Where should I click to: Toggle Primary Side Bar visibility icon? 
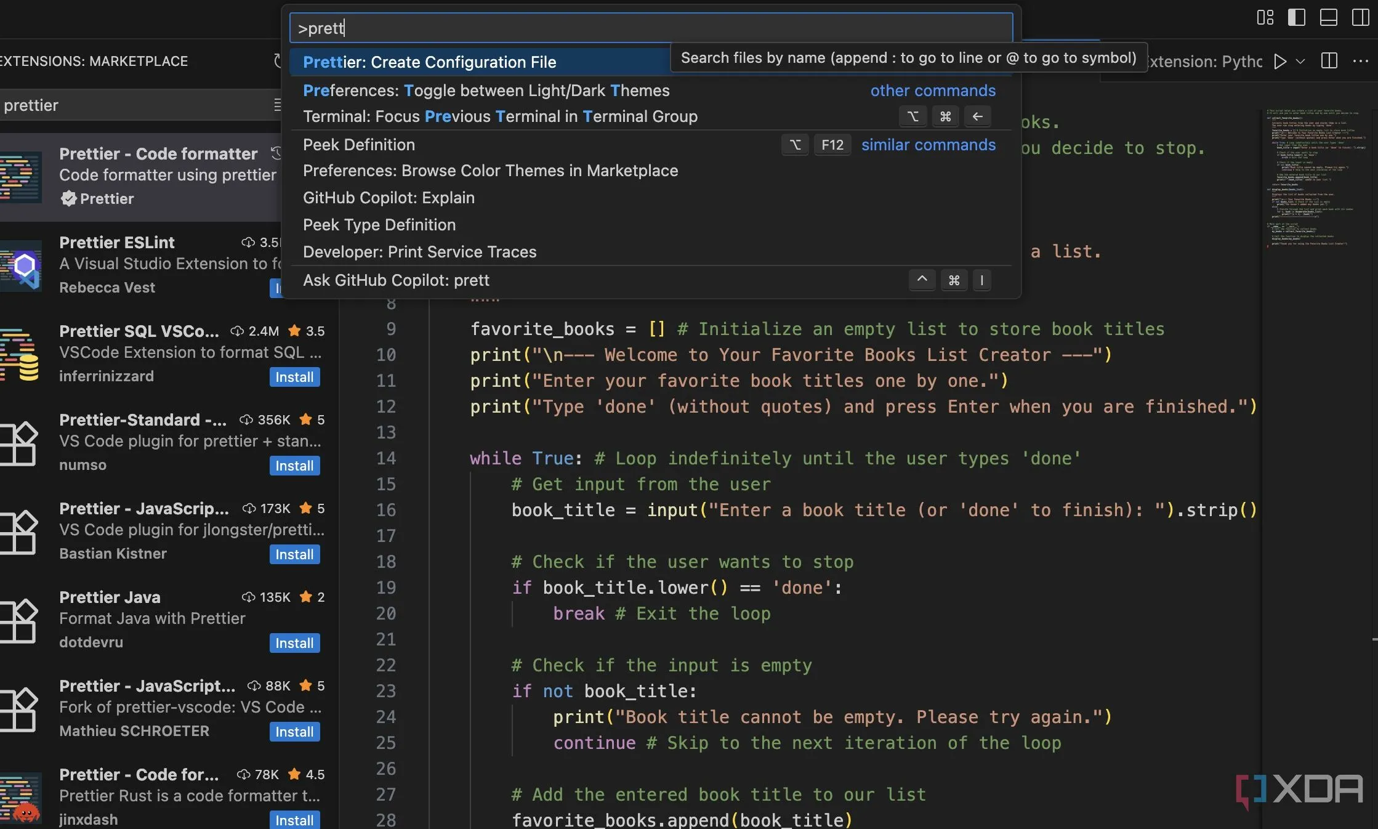click(1296, 18)
